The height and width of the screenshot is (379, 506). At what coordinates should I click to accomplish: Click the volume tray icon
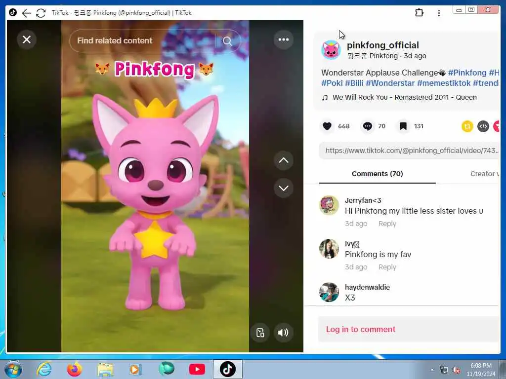(456, 370)
